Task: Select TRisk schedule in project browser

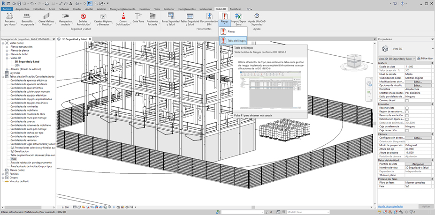Action: click(14, 159)
